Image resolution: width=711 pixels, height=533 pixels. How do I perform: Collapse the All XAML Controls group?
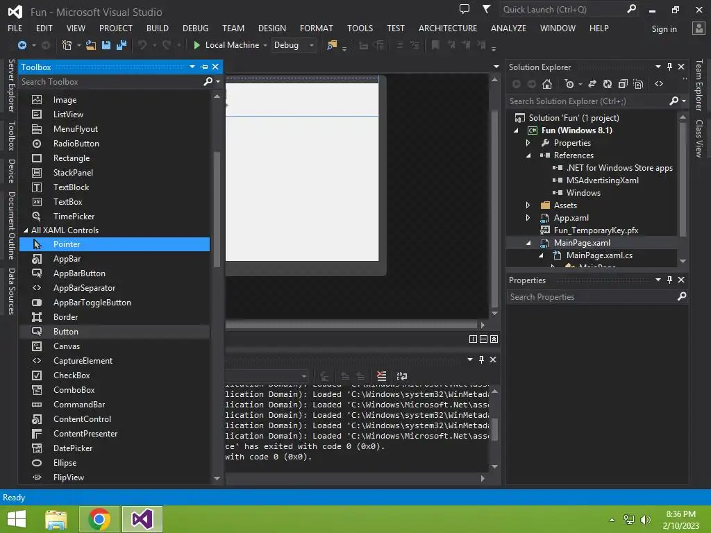pos(26,230)
